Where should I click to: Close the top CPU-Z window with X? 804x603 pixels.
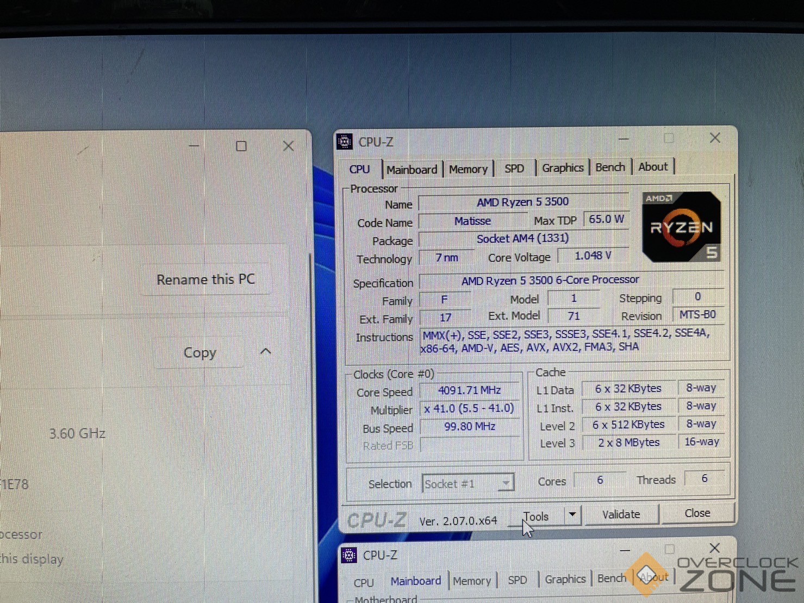pos(715,138)
